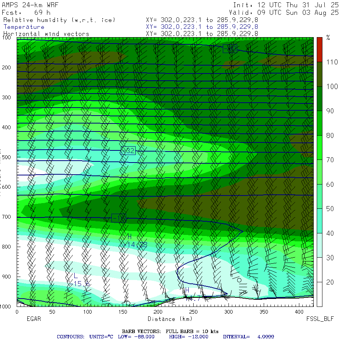Click the '200' distance axis label
This screenshot has height=341, width=341.
coord(158,312)
